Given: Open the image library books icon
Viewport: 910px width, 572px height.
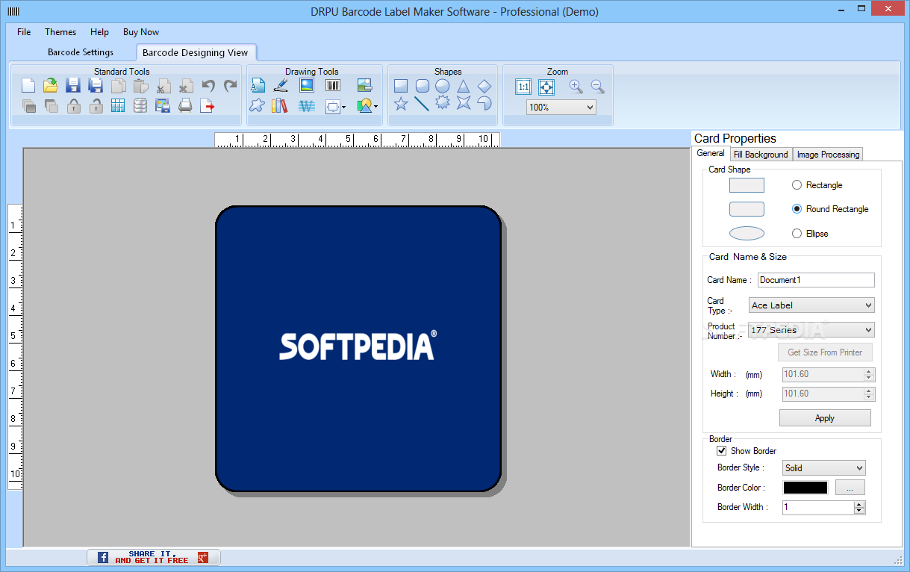Looking at the screenshot, I should [279, 105].
